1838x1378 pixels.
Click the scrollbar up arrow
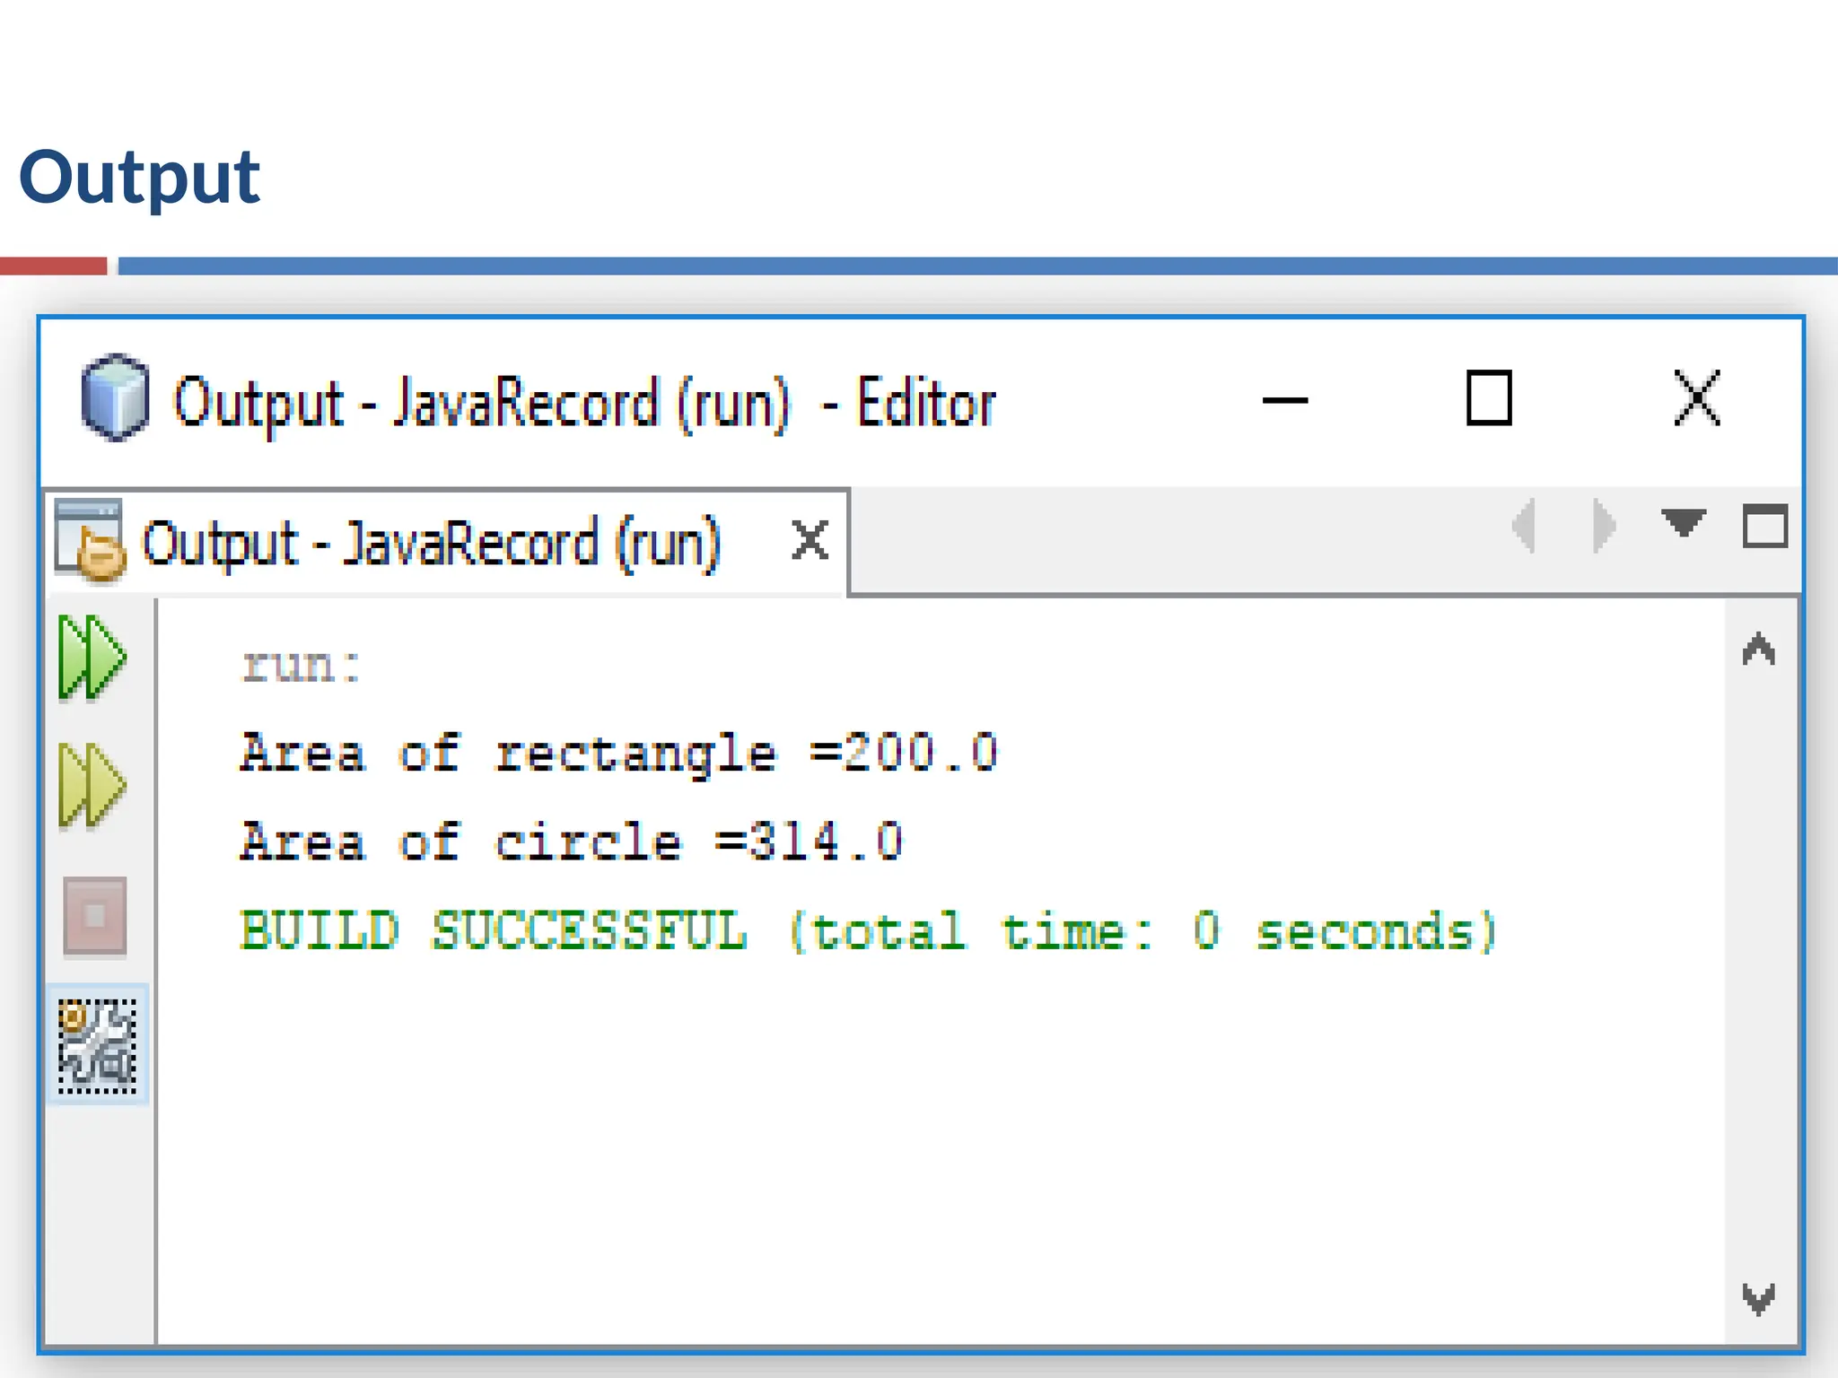coord(1758,650)
